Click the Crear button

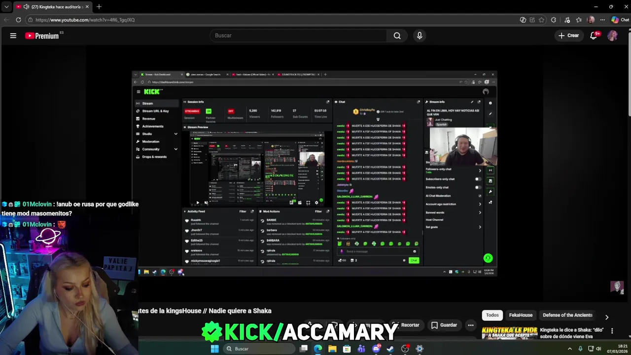click(x=568, y=35)
